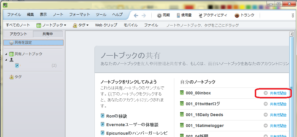297x137 pixels.
Task: Switch to the アカウント tab
Action: [18, 34]
